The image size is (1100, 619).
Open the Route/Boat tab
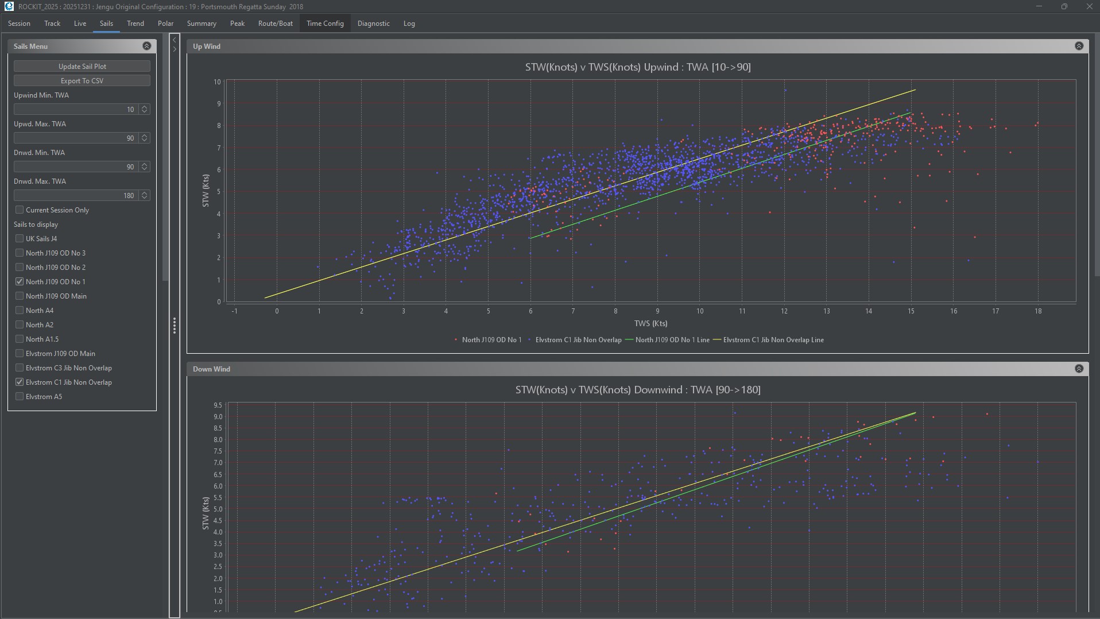coord(275,24)
